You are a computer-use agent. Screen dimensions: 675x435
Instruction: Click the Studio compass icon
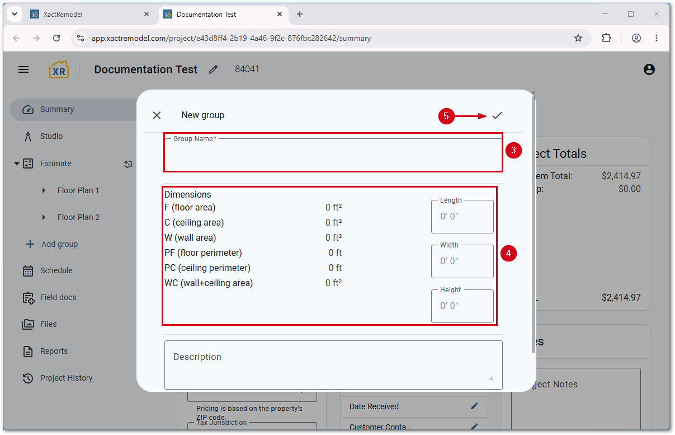coord(28,136)
